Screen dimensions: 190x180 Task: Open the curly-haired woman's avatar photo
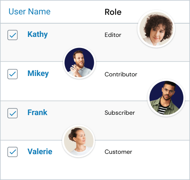(156, 29)
